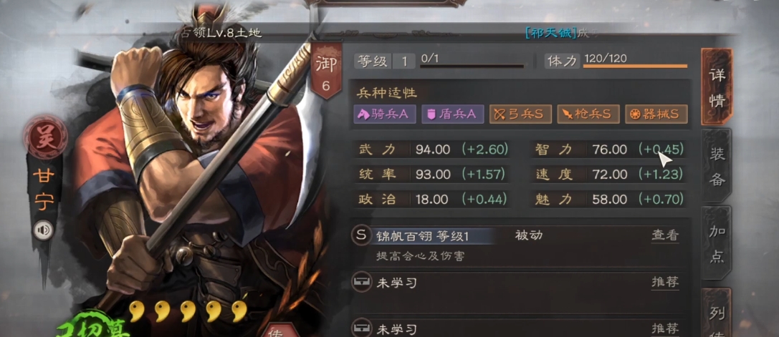Select the 骑兵A cavalry aptitude badge
The image size is (779, 337).
(385, 114)
